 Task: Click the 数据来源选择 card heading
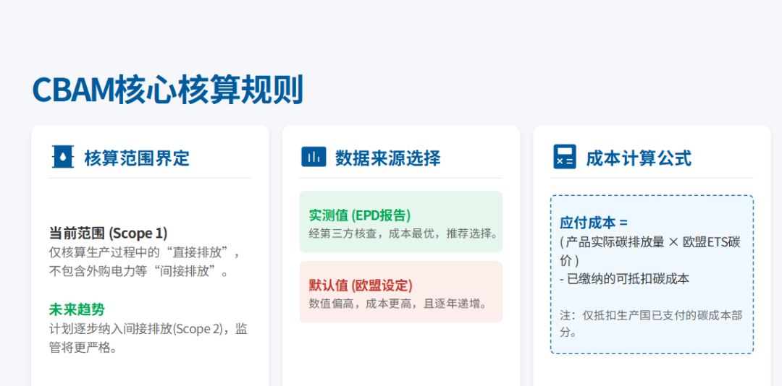(x=387, y=158)
